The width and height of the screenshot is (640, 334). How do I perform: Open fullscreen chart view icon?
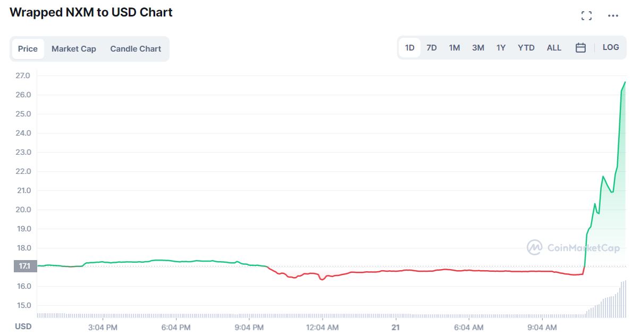tap(586, 16)
